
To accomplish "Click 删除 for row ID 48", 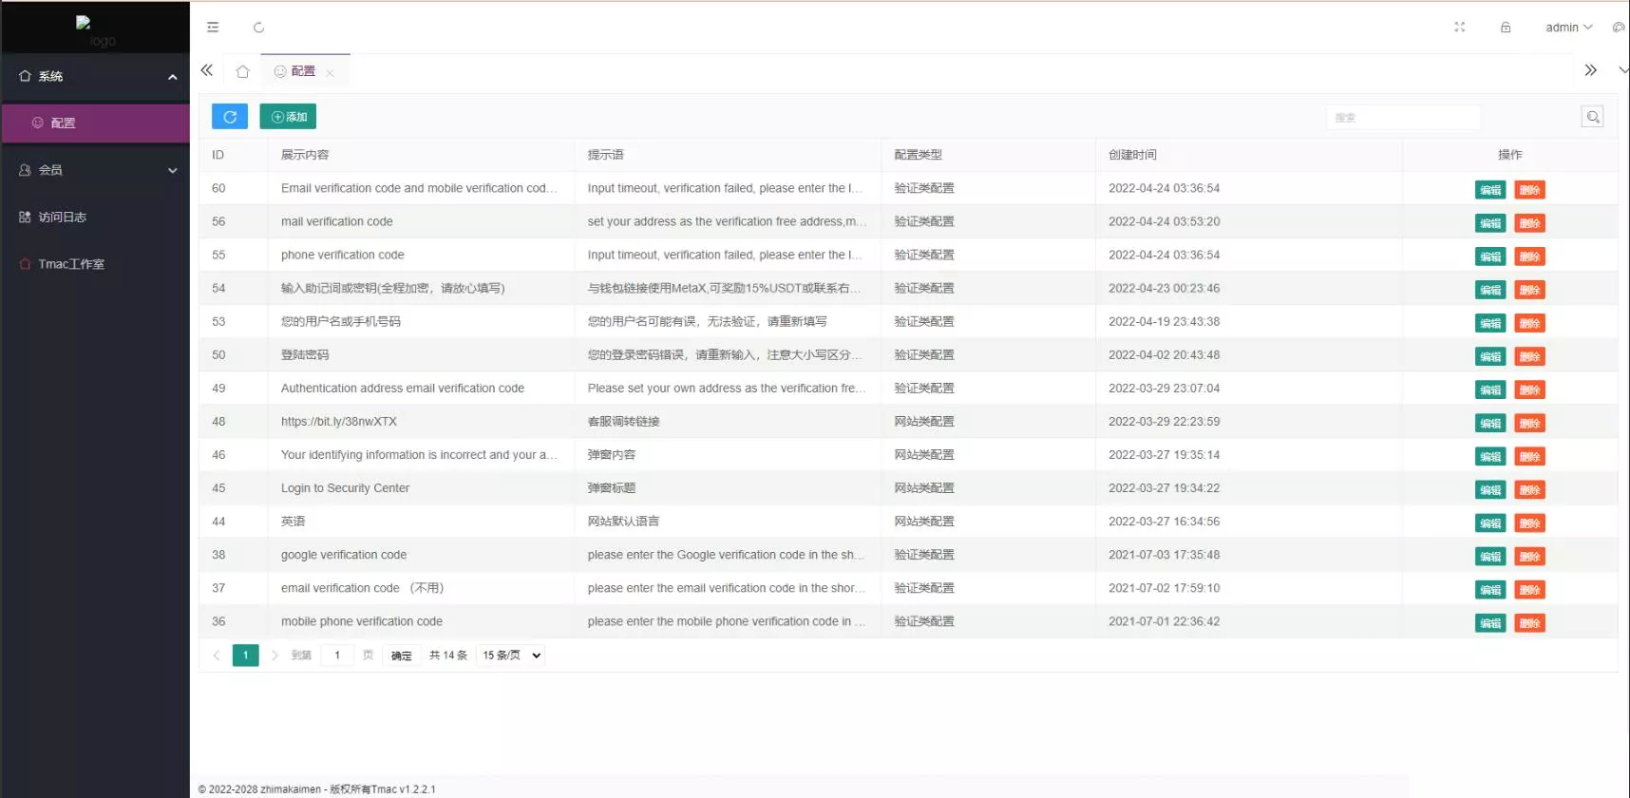I will click(1528, 423).
